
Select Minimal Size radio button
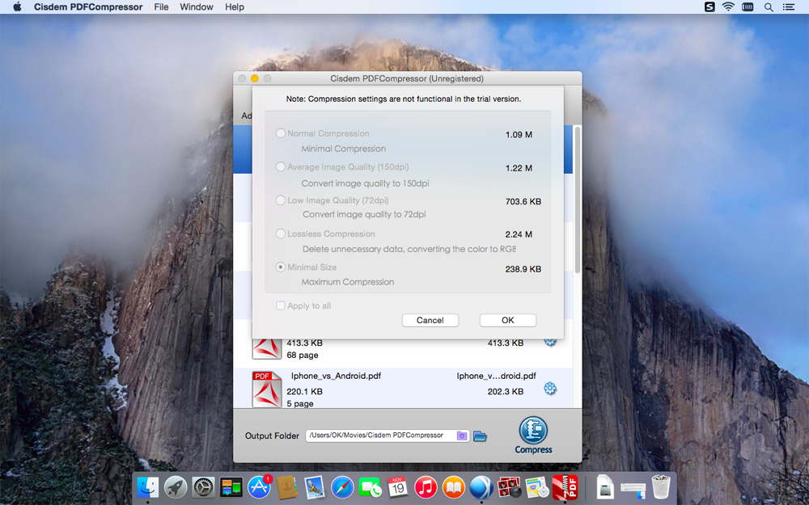pos(280,267)
